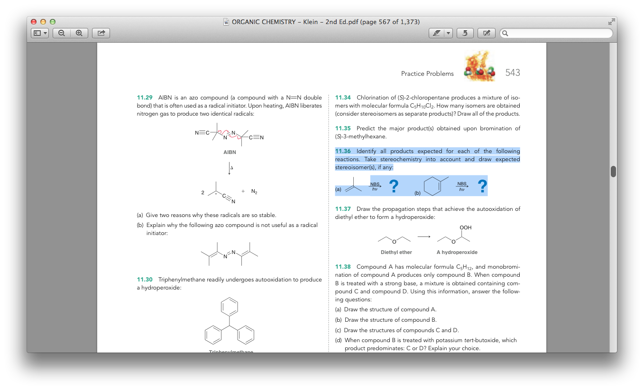Open the sidebar view dropdown arrow
The image size is (644, 390).
coord(45,33)
